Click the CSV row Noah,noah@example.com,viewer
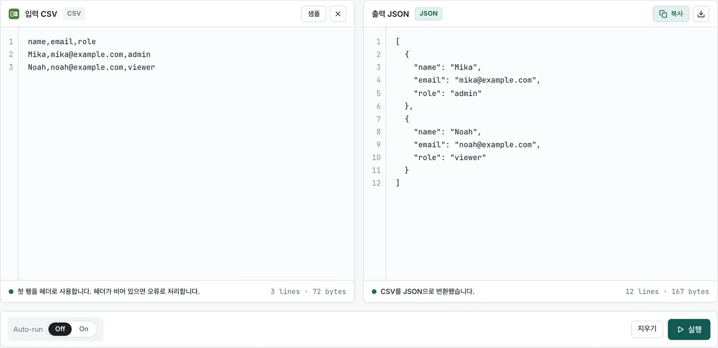This screenshot has height=348, width=718. 91,67
